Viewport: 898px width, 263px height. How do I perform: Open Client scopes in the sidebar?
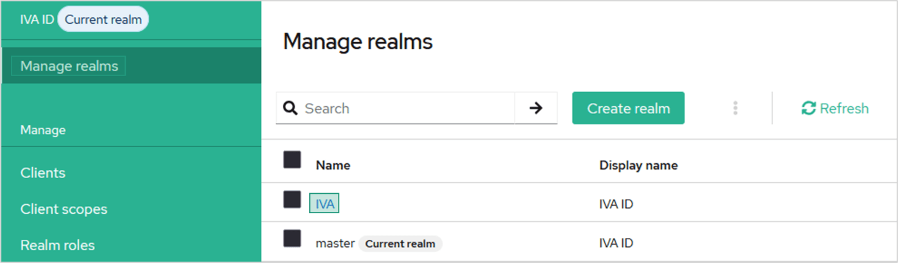[64, 209]
